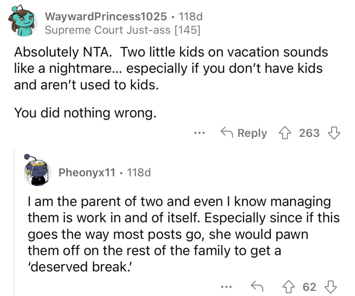Click the 62 vote score
Screen dimensions: 355x296
(x=309, y=287)
